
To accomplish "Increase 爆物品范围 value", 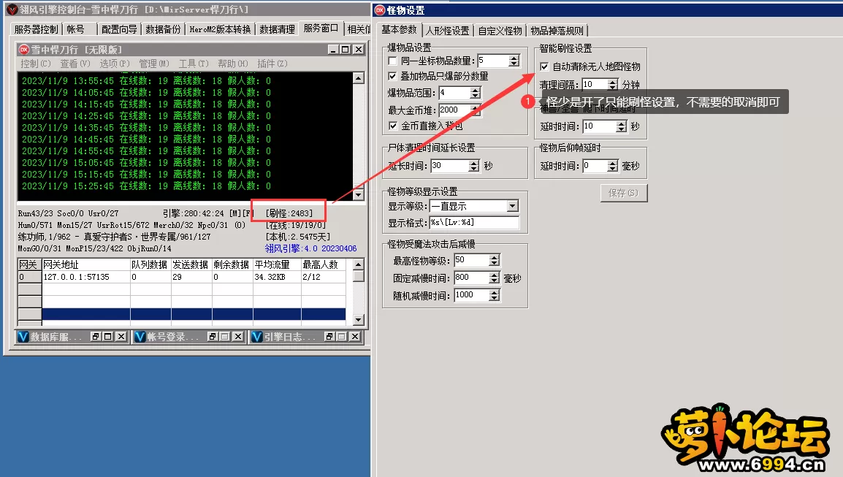I will [x=476, y=90].
